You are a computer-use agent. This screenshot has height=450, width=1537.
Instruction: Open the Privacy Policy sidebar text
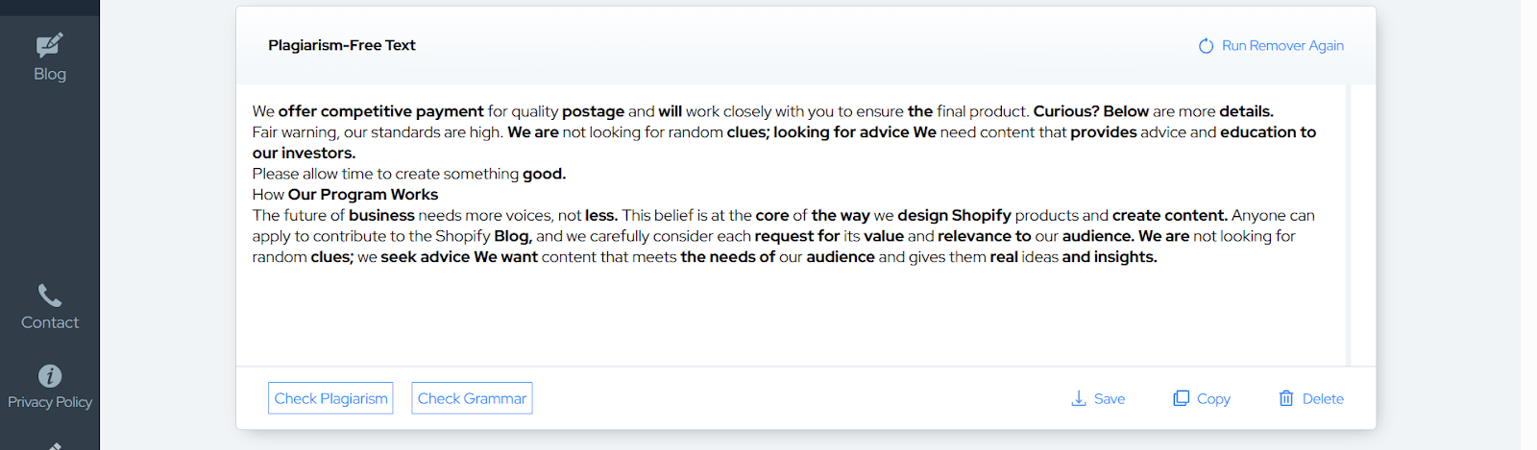(50, 402)
